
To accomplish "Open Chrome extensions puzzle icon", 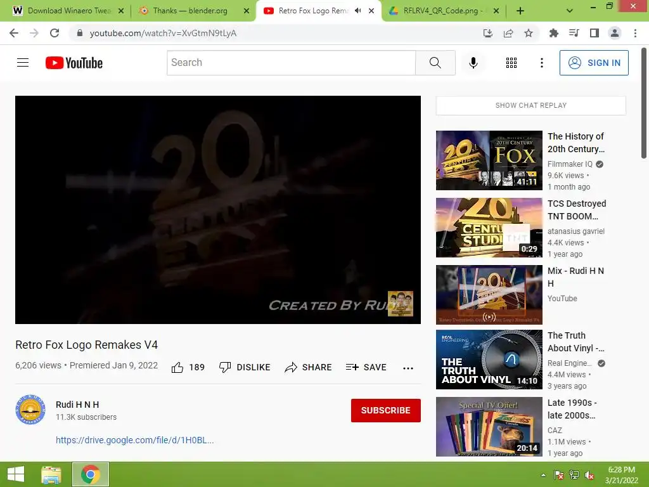I will coord(553,33).
